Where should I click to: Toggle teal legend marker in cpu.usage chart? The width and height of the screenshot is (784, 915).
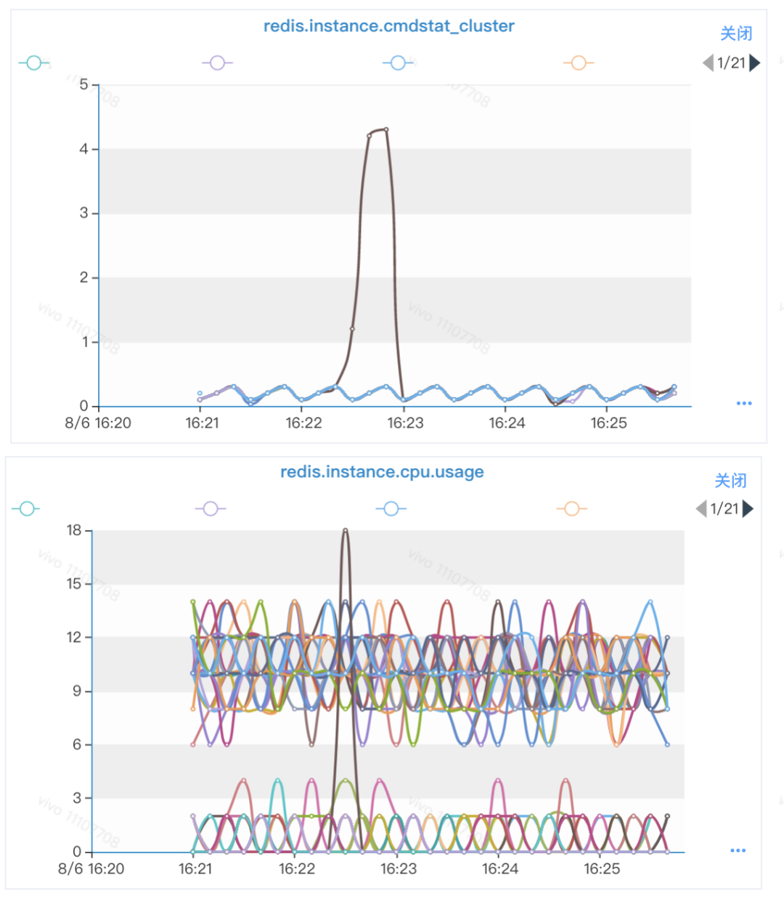click(x=27, y=509)
